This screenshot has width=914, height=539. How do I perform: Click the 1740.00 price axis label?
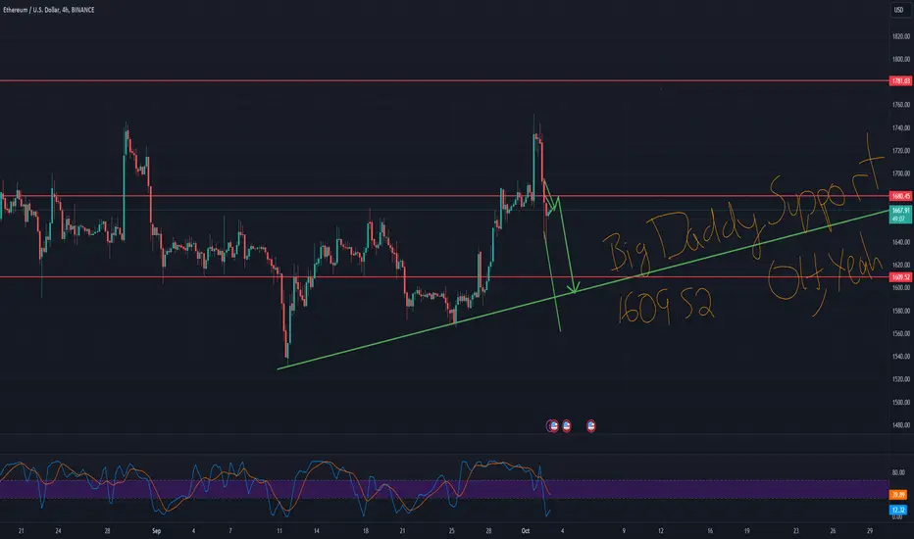pyautogui.click(x=900, y=127)
